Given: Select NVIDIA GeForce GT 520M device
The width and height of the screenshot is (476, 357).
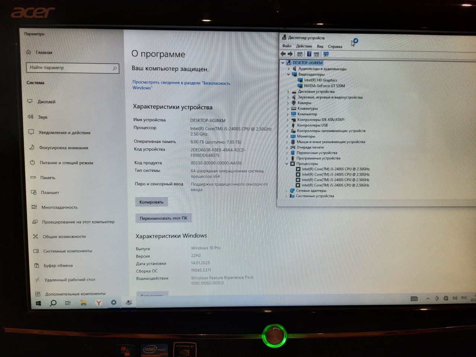Looking at the screenshot, I should pyautogui.click(x=324, y=86).
